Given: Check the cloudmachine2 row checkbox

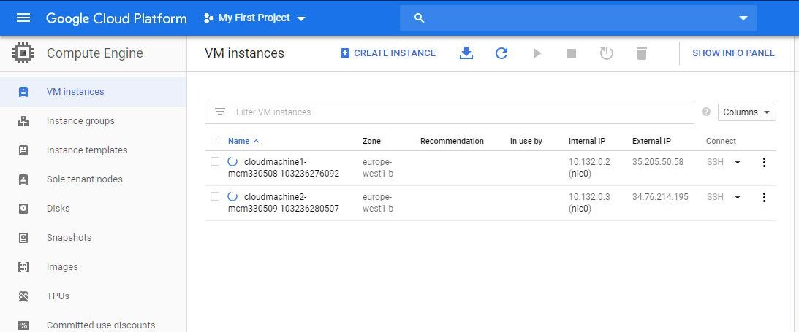Looking at the screenshot, I should click(215, 196).
